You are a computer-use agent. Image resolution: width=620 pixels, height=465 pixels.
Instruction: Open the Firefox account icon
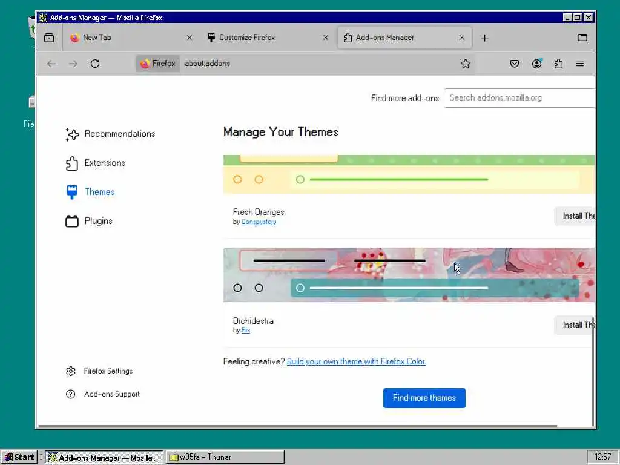(536, 64)
